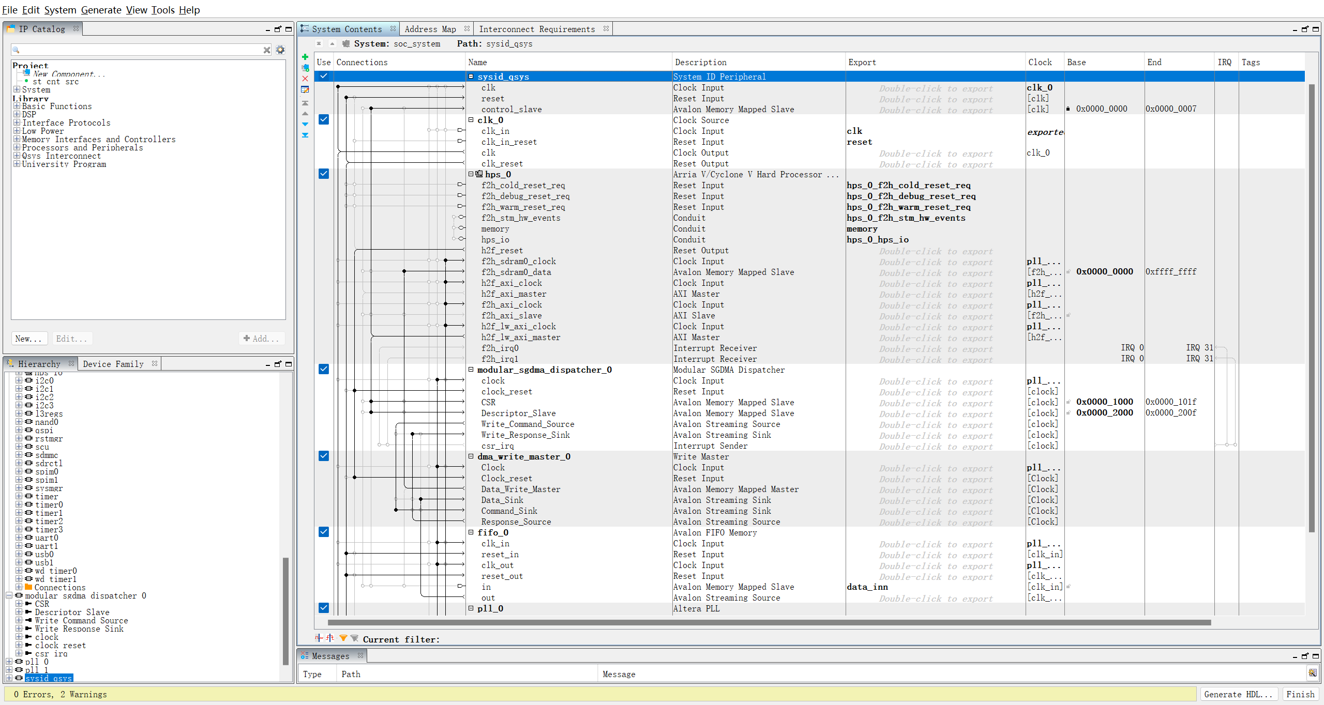Click the IP Catalog search settings gear
The height and width of the screenshot is (705, 1324).
tap(280, 50)
